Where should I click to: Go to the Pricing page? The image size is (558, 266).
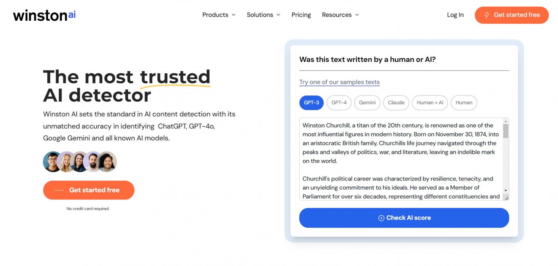click(301, 15)
